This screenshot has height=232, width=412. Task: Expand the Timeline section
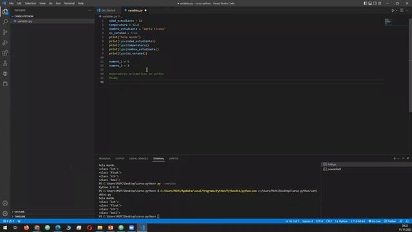click(53, 217)
